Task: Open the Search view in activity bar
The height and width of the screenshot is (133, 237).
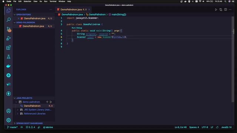Action: click(9, 20)
